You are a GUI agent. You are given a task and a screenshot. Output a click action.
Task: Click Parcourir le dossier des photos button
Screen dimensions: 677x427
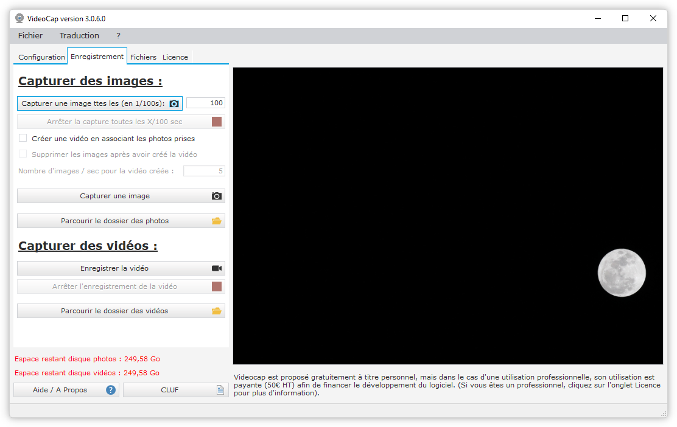pyautogui.click(x=121, y=221)
